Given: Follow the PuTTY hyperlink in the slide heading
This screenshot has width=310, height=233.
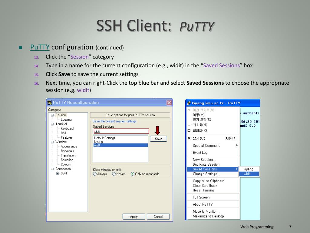Looking at the screenshot, I should pyautogui.click(x=40, y=47).
